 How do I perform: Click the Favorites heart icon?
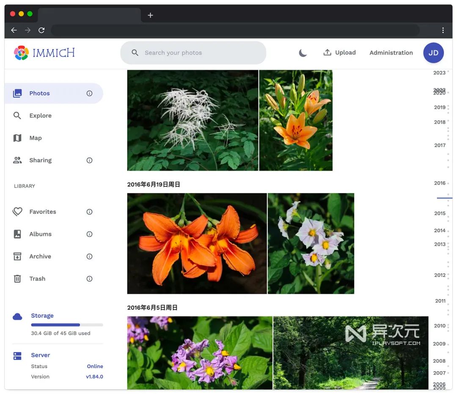pyautogui.click(x=17, y=212)
